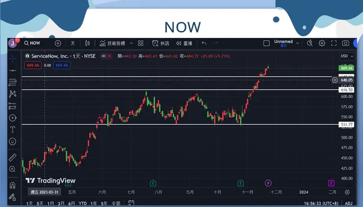Open the indicator templates grid icon
Image resolution: width=363 pixels, height=207 pixels.
(140, 43)
